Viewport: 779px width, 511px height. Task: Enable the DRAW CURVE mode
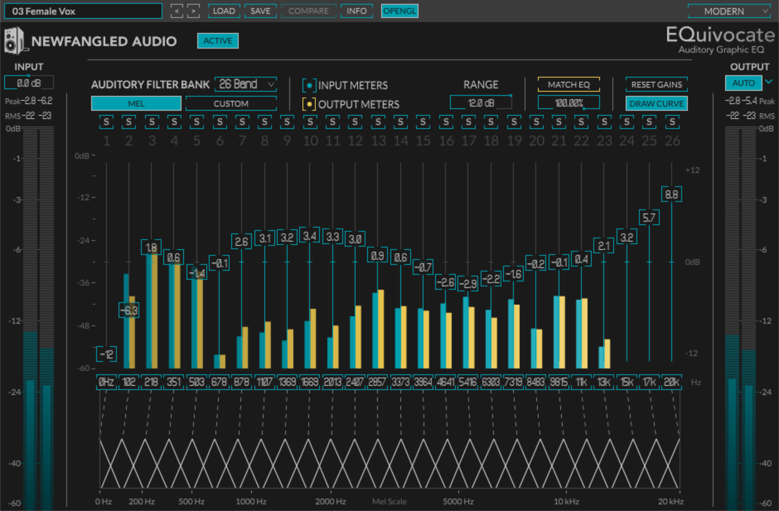(x=656, y=103)
